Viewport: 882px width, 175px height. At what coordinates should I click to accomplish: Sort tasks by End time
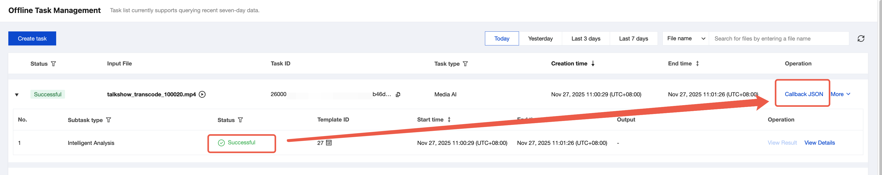pos(697,64)
